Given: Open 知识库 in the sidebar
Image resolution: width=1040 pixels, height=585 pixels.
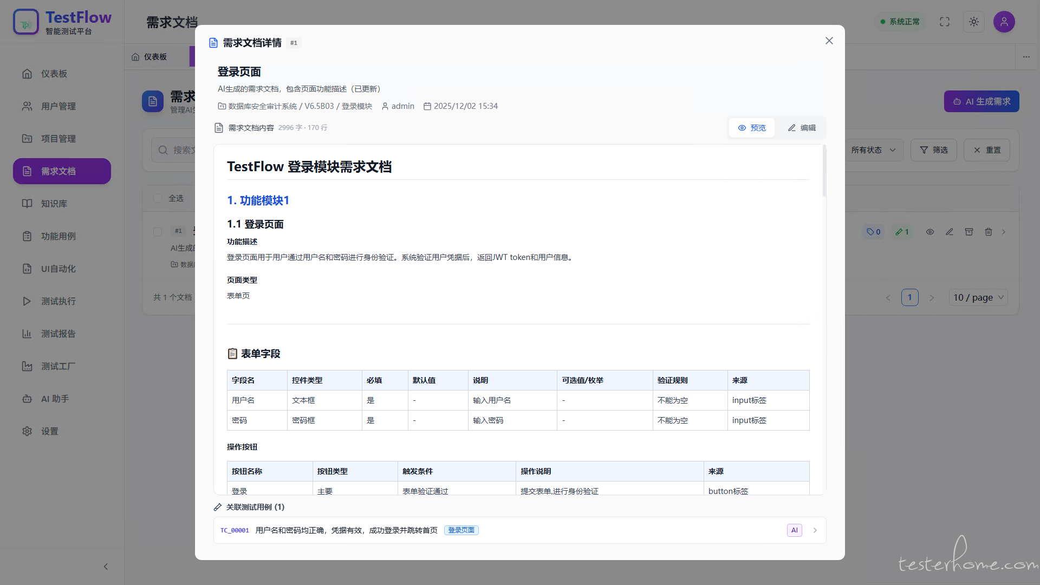Looking at the screenshot, I should (54, 204).
